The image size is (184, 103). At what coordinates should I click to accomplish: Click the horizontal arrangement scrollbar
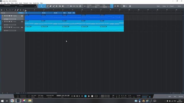[42, 93]
